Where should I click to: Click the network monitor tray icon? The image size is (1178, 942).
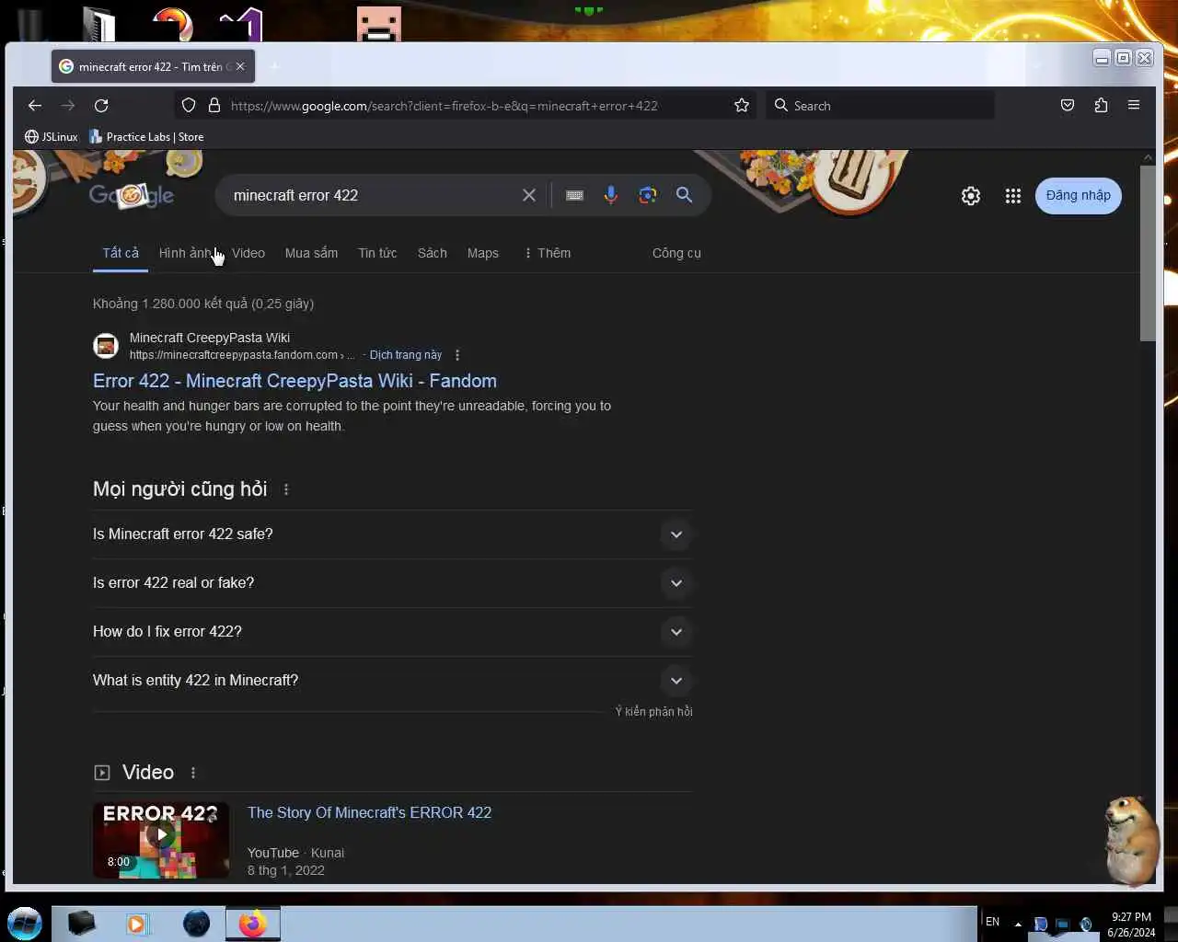[1062, 925]
